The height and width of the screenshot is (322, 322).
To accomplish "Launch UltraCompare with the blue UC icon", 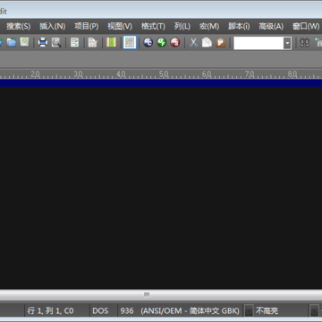I will (148, 42).
